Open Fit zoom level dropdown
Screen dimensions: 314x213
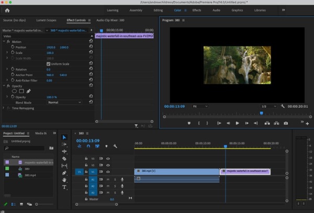click(200, 106)
